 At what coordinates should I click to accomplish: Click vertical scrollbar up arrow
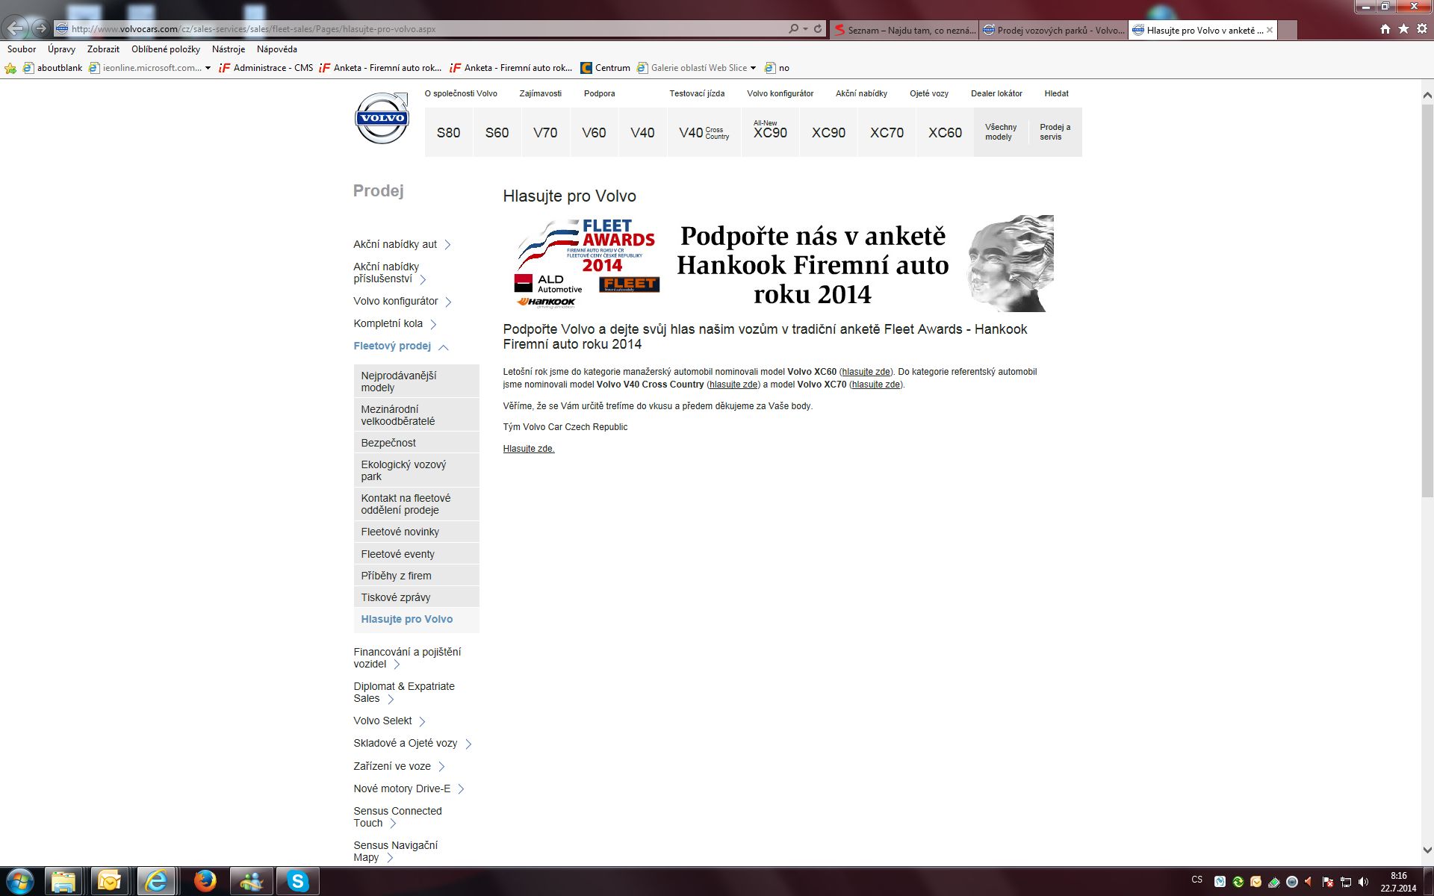click(x=1427, y=96)
